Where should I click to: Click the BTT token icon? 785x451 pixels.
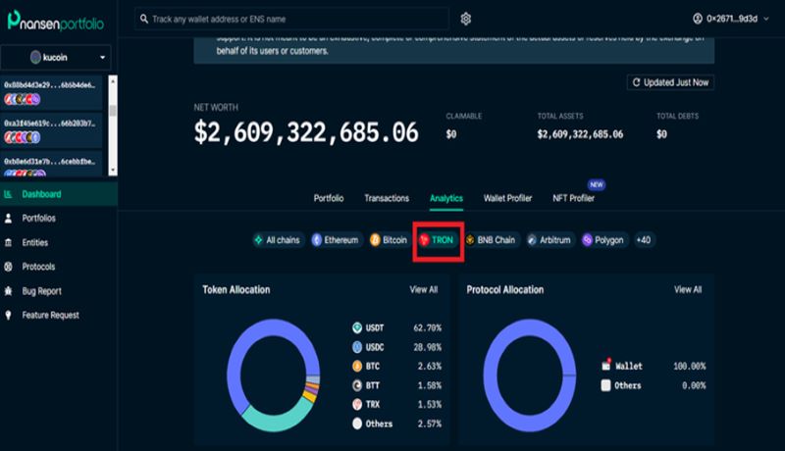click(x=357, y=385)
